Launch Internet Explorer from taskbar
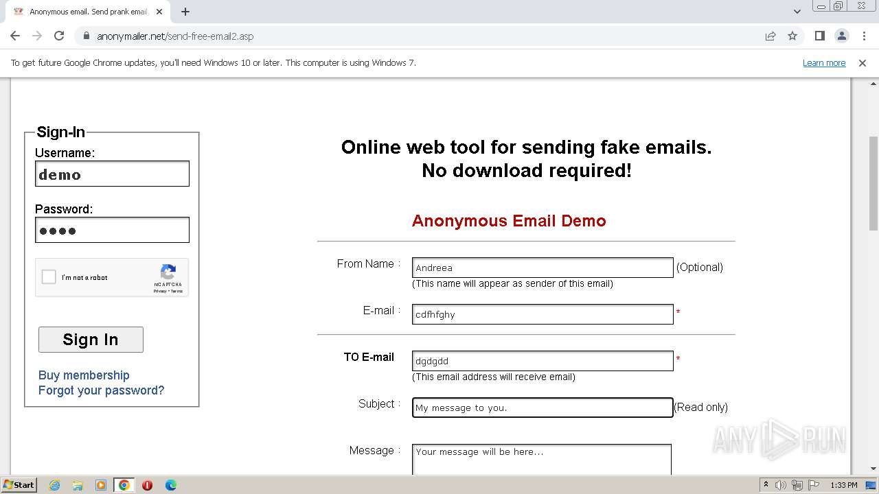The width and height of the screenshot is (879, 494). [54, 485]
